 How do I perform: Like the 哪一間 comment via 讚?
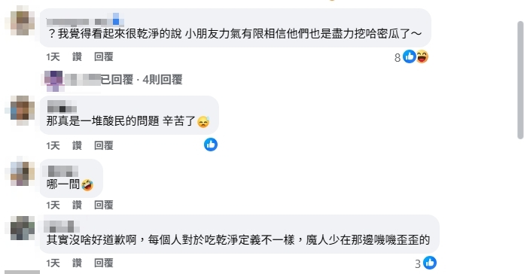click(78, 205)
